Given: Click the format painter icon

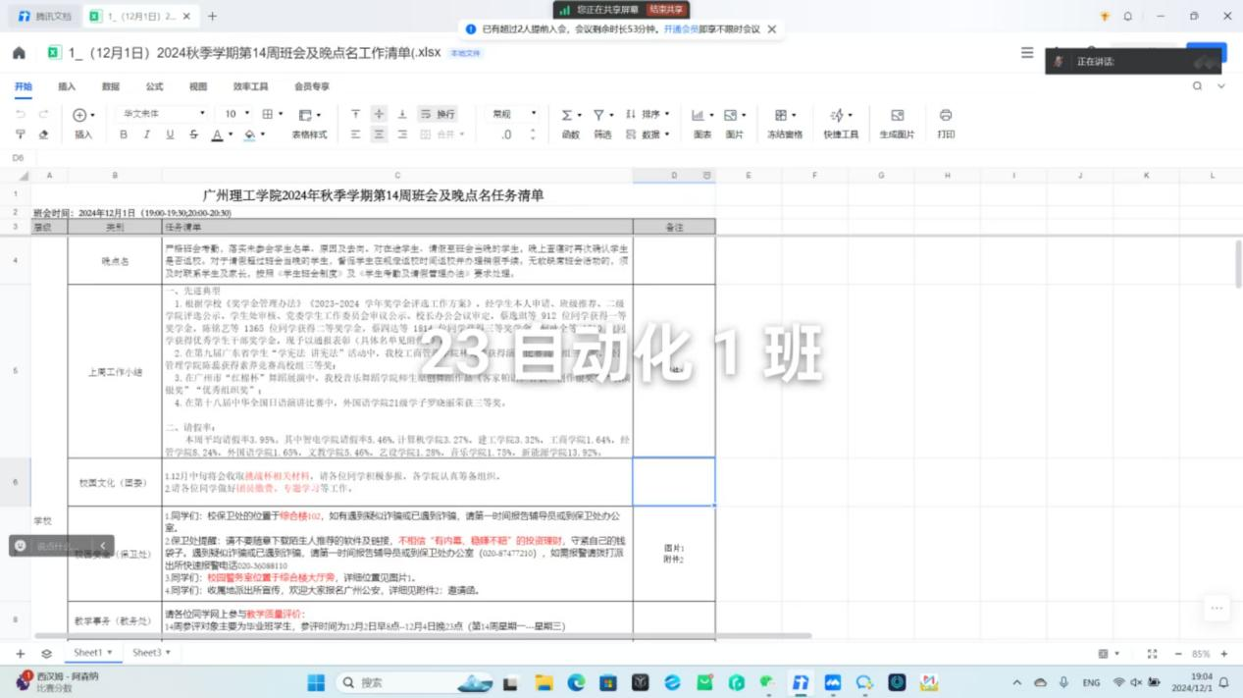Looking at the screenshot, I should (22, 134).
